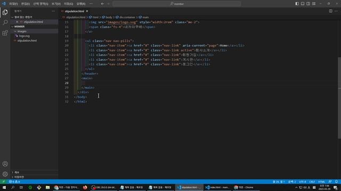This screenshot has height=191, width=341.
Task: Open the 이동(G) menu
Action: 69,4
